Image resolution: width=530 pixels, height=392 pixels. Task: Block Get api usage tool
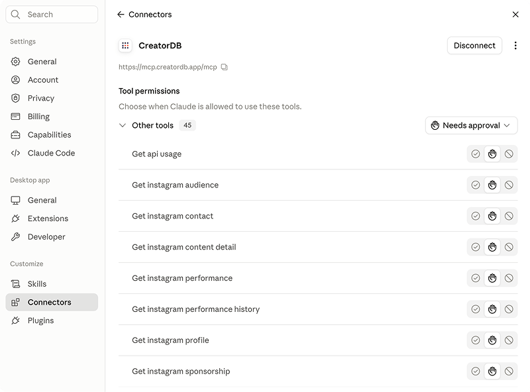[509, 154]
